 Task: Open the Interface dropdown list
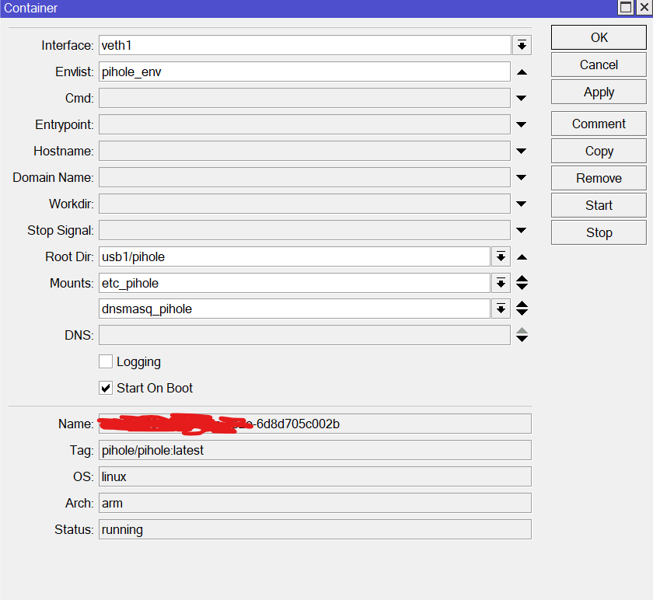point(522,45)
